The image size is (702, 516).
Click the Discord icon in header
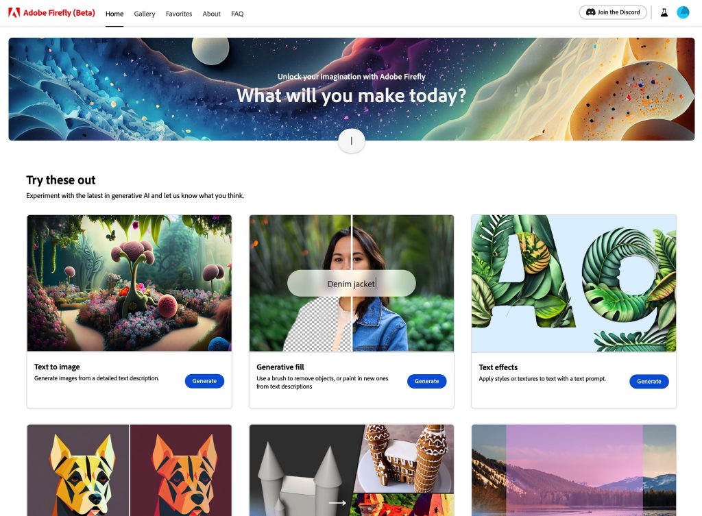(590, 12)
